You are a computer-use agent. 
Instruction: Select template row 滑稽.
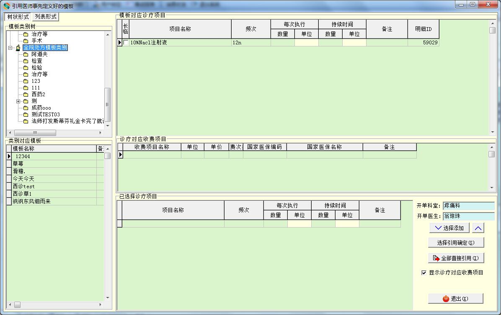(x=54, y=172)
